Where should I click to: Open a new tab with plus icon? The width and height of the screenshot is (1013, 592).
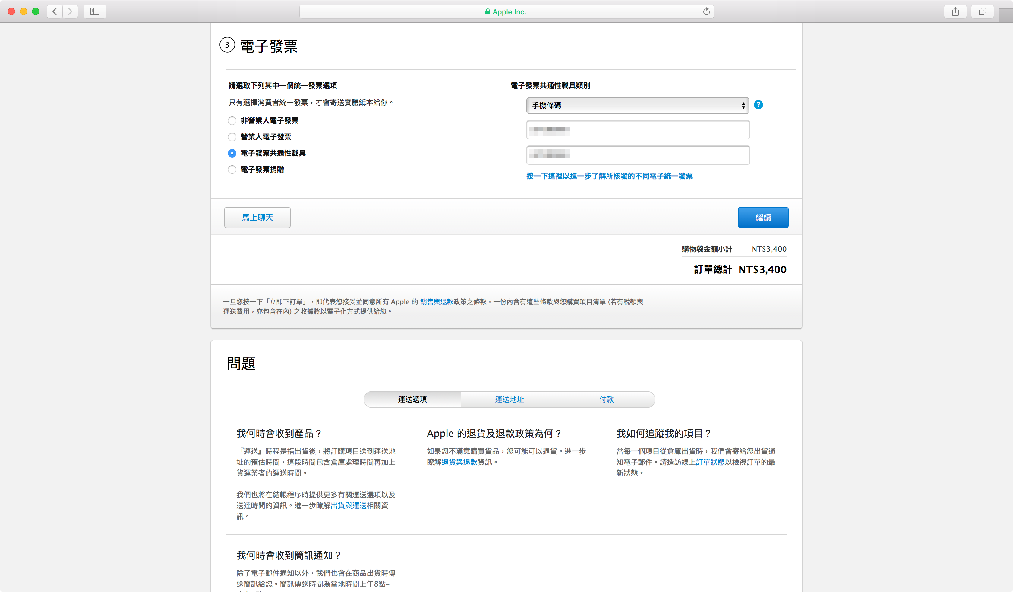[1005, 16]
